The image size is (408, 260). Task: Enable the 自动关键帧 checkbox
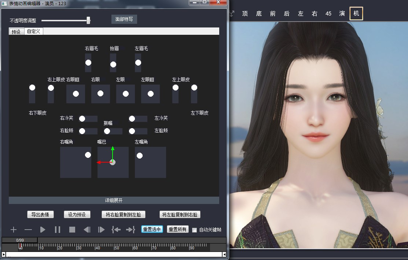(195, 230)
